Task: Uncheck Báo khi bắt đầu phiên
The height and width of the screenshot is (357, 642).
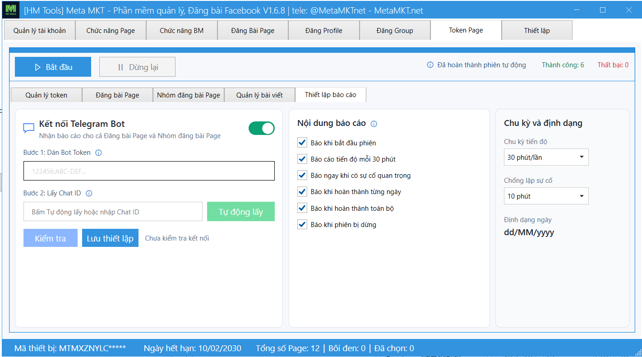Action: coord(302,143)
